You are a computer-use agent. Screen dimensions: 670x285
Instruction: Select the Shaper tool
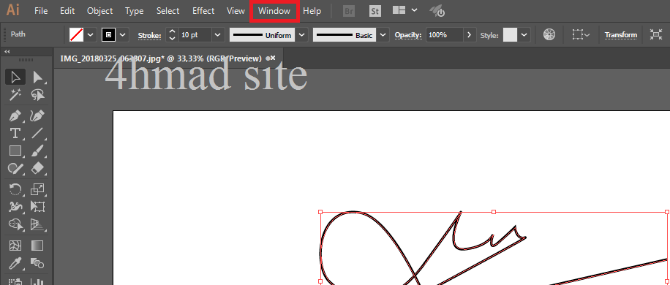15,168
